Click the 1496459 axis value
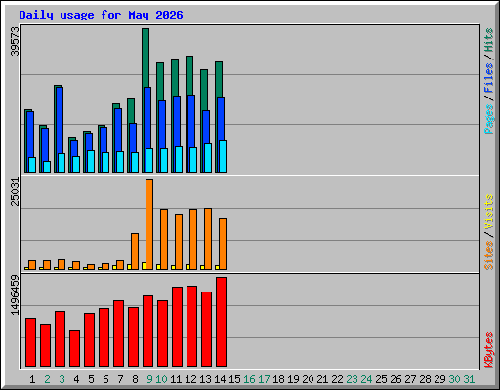 (15, 295)
